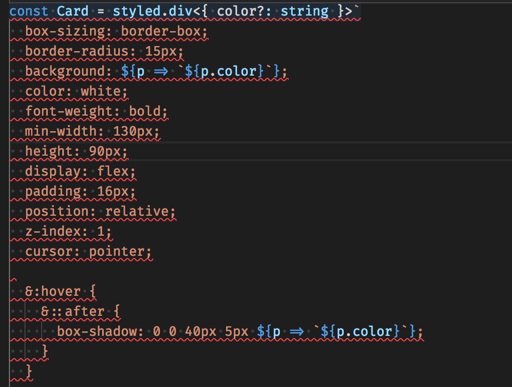Click the 'Card' identifier name

pyautogui.click(x=73, y=12)
